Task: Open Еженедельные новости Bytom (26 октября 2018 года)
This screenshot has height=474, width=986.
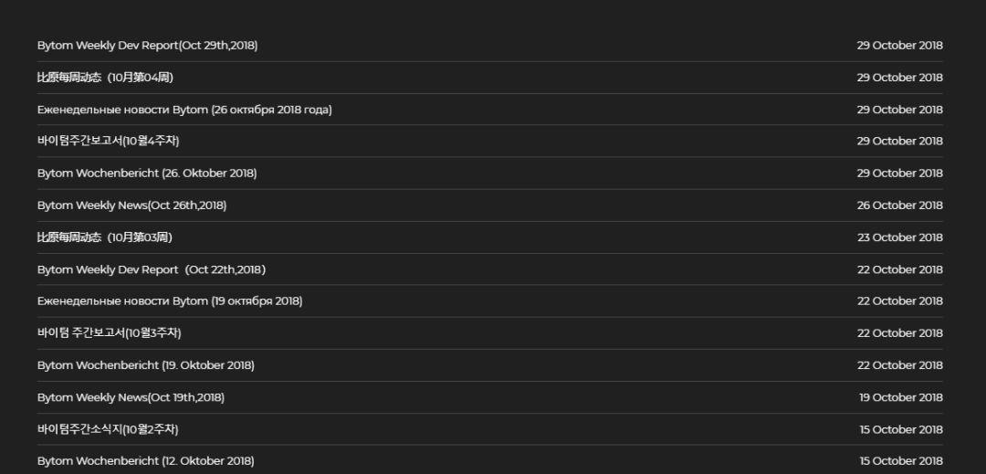Action: pos(184,110)
